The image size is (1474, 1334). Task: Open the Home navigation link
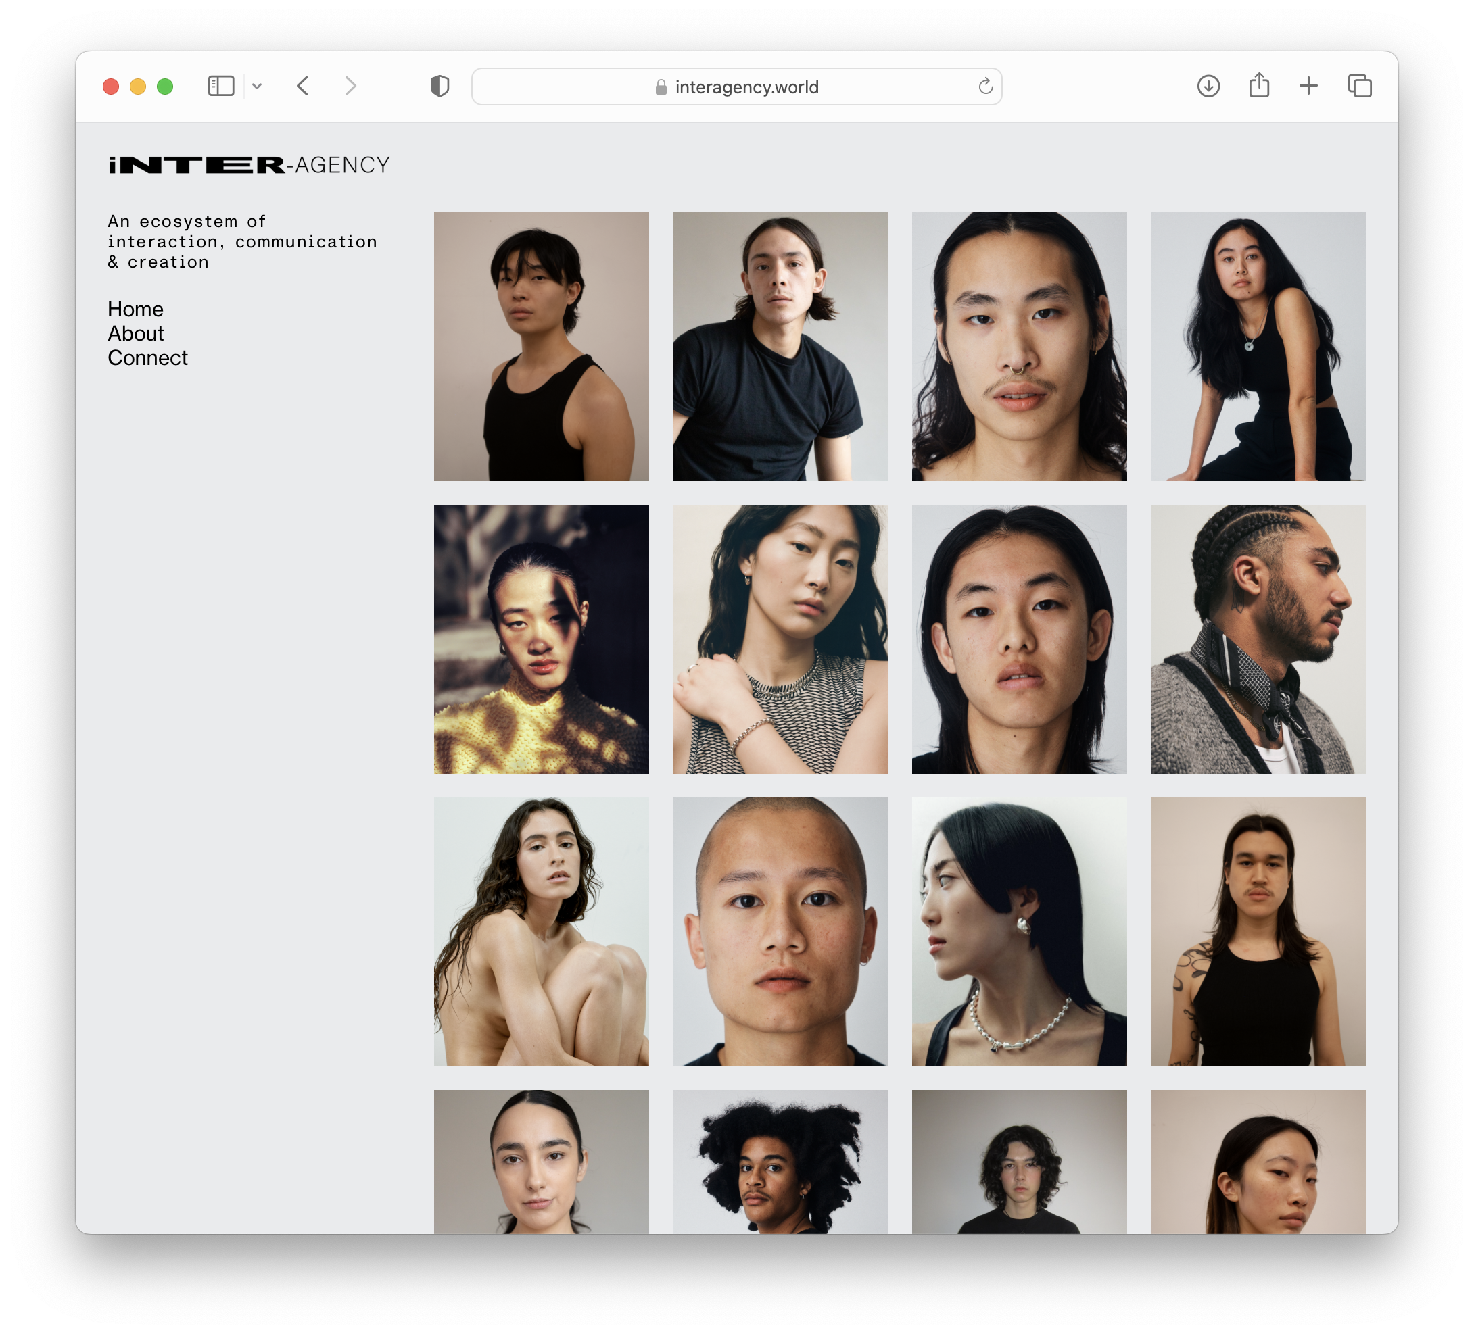[x=135, y=310]
